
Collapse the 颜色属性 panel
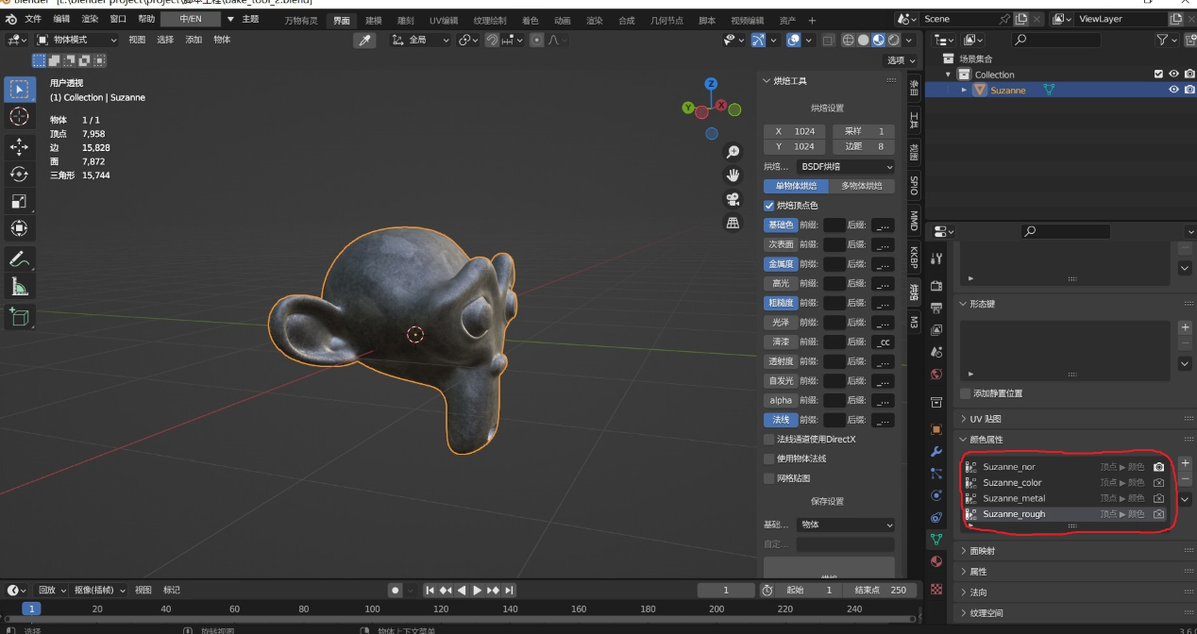(986, 440)
